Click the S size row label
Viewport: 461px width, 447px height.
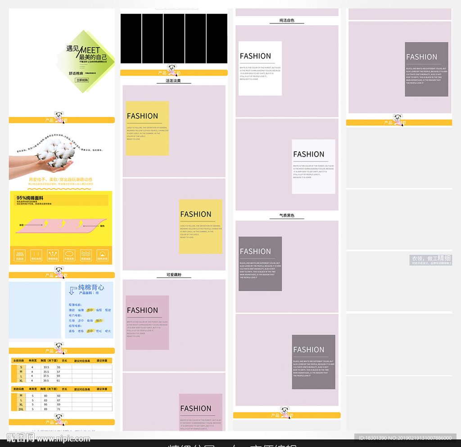click(x=21, y=367)
